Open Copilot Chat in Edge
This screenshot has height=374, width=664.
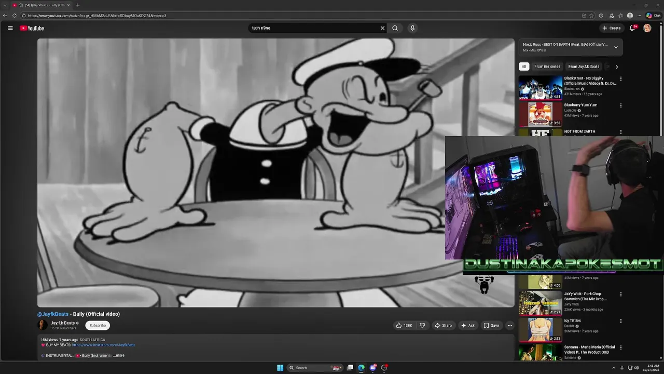tap(653, 16)
